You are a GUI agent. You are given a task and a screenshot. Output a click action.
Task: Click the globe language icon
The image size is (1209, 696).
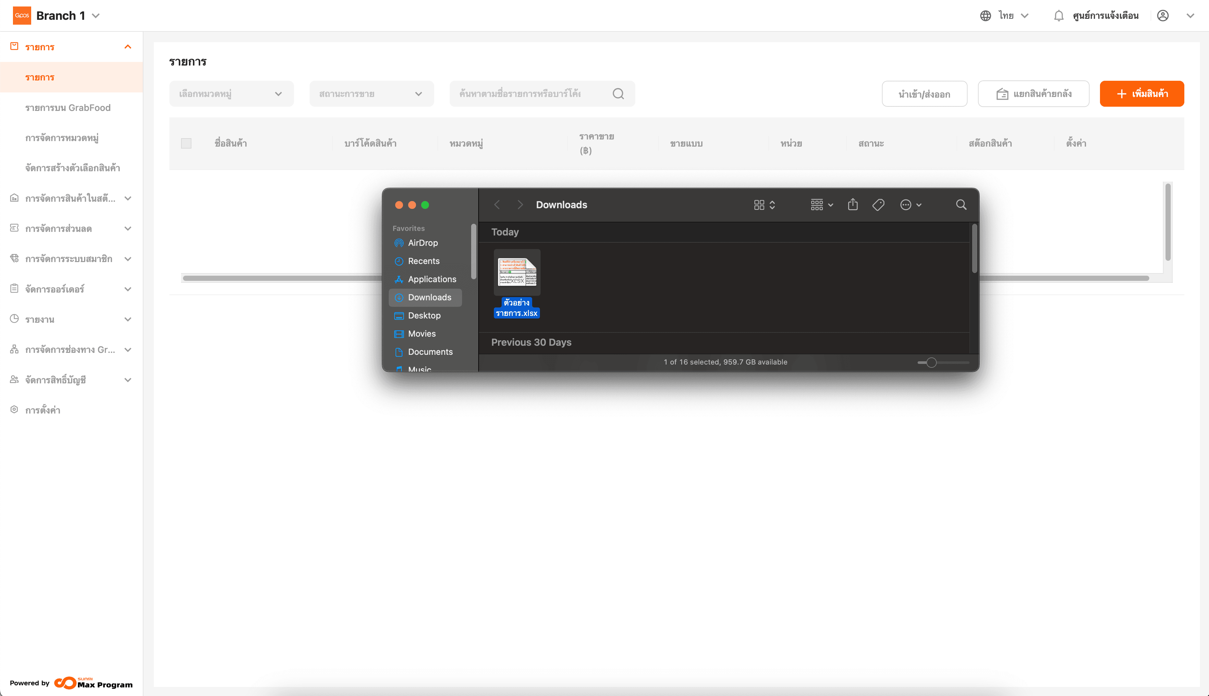pos(985,16)
